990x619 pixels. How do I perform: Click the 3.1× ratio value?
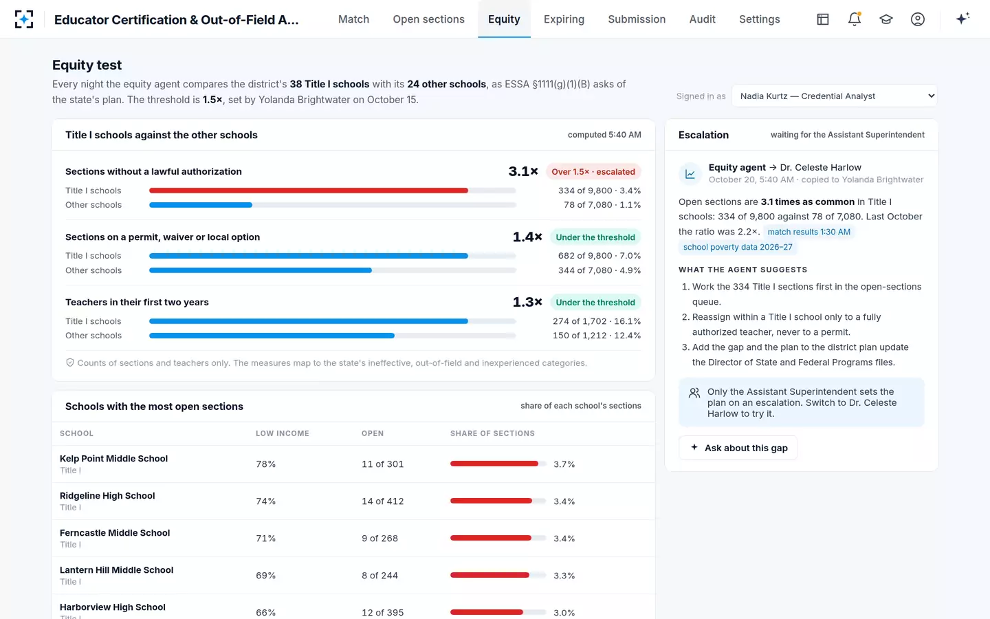click(x=523, y=171)
